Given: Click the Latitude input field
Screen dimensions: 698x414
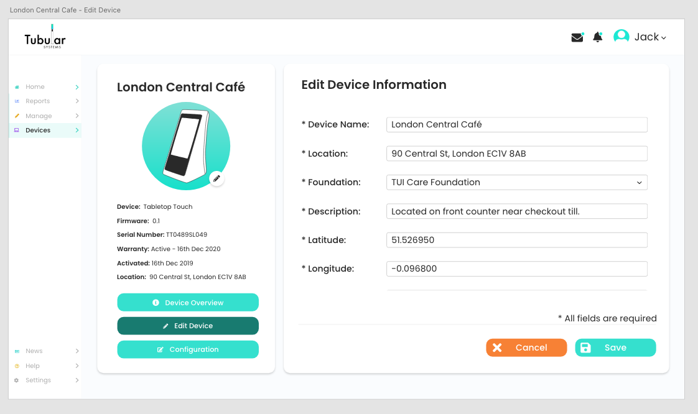Looking at the screenshot, I should coord(516,240).
